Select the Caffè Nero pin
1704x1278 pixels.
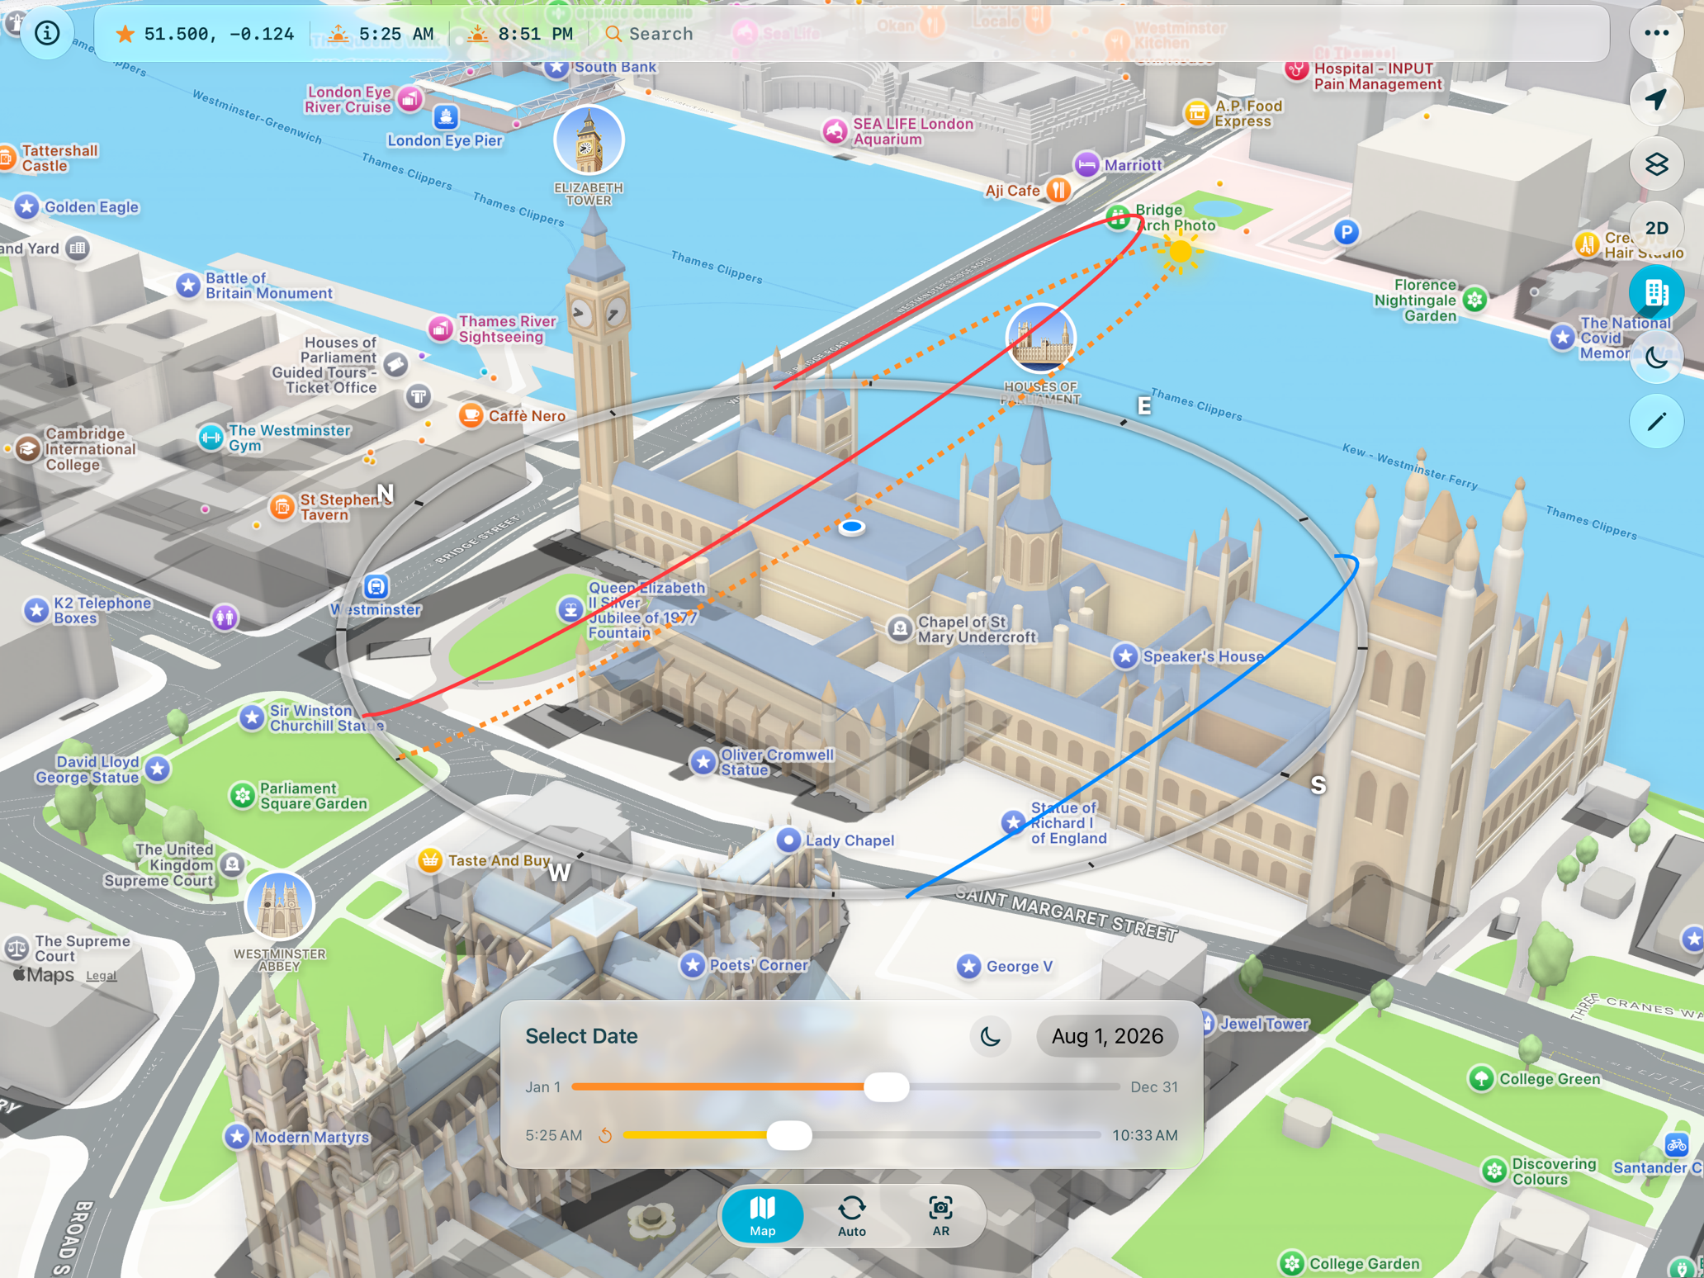[471, 415]
